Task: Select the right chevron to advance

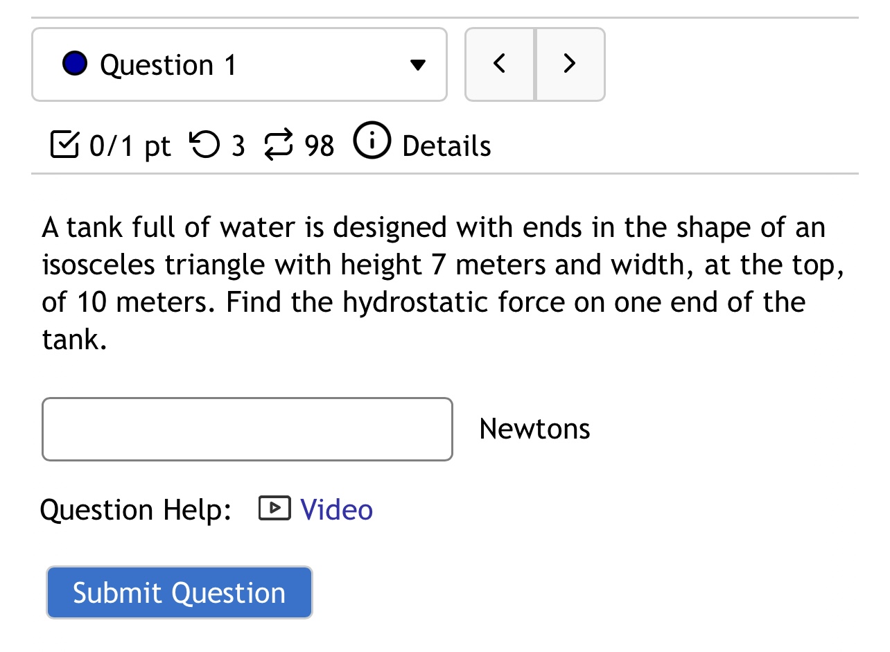Action: tap(569, 63)
